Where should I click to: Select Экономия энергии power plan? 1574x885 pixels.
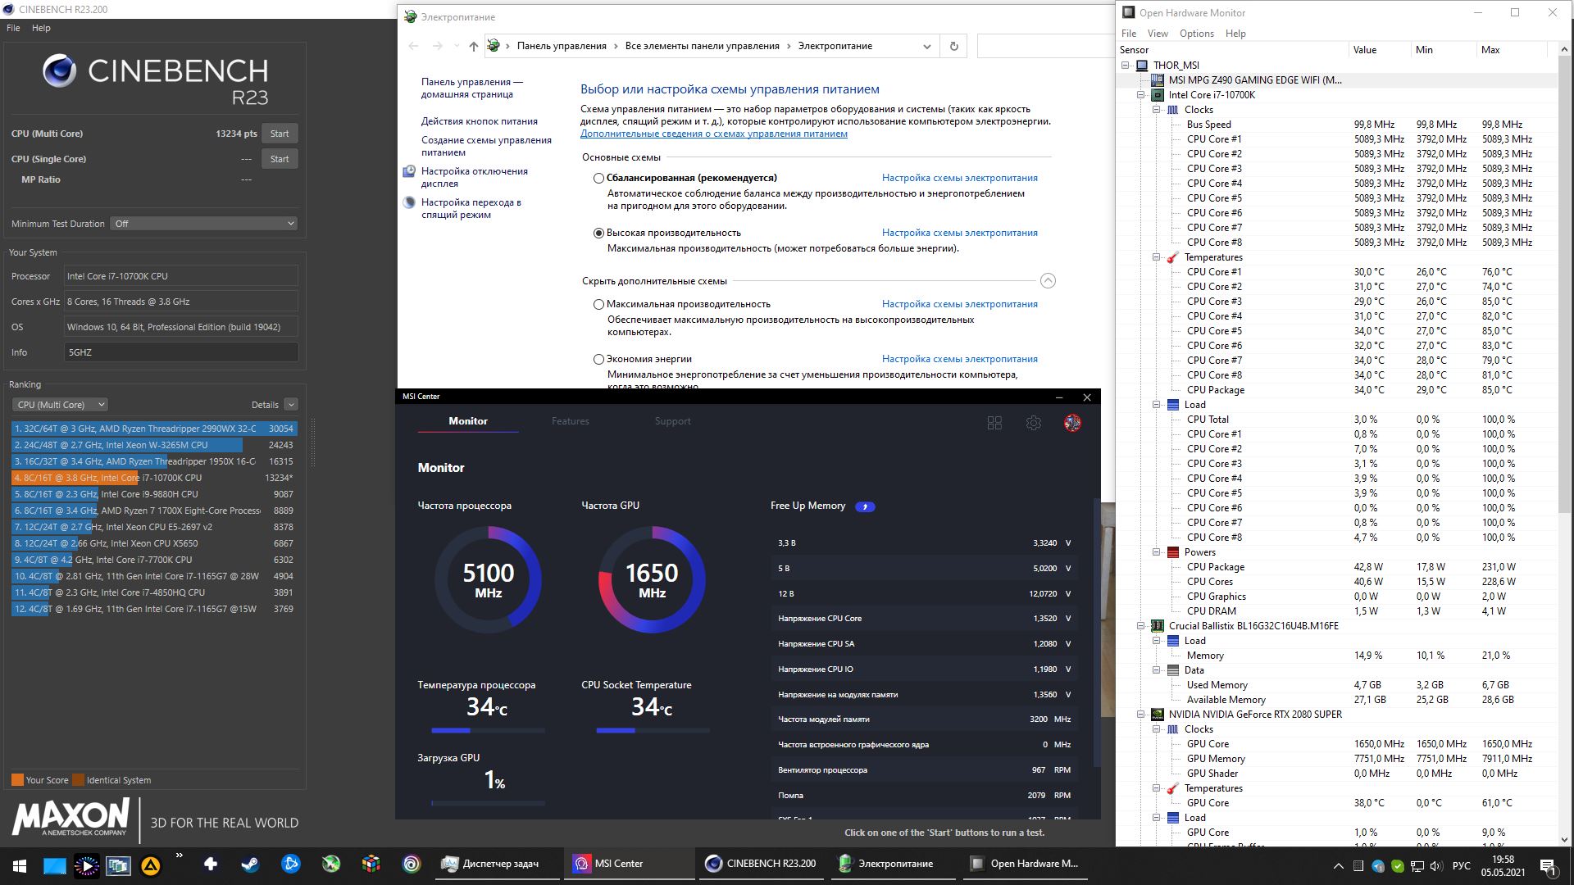tap(598, 359)
